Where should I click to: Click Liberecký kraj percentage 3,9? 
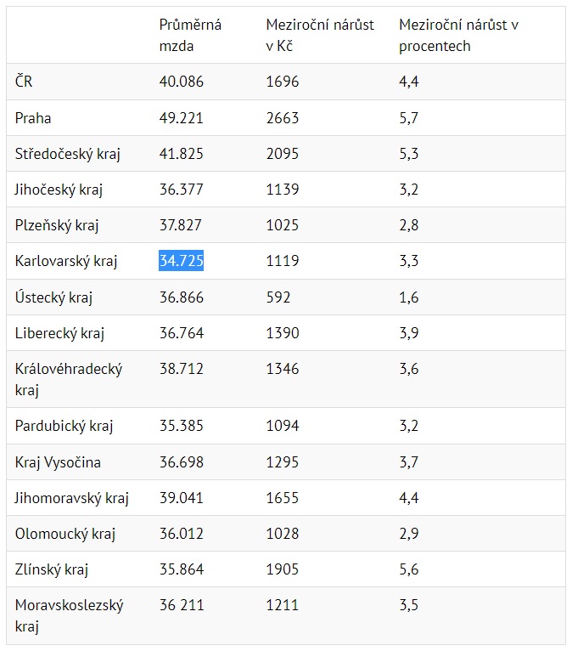pyautogui.click(x=409, y=333)
